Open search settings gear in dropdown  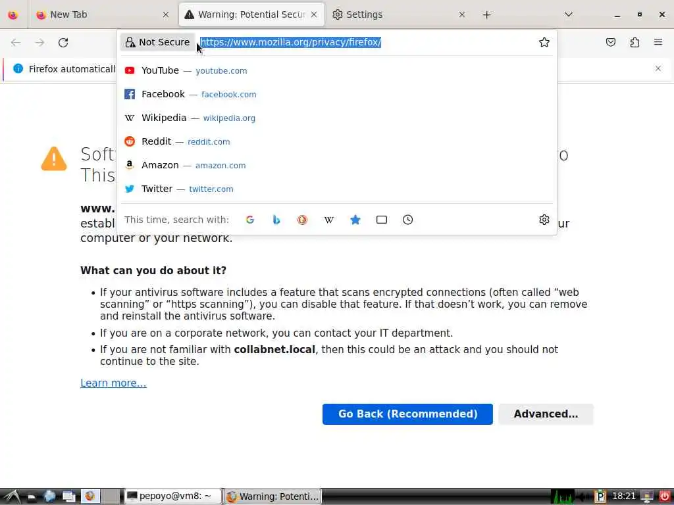point(544,220)
